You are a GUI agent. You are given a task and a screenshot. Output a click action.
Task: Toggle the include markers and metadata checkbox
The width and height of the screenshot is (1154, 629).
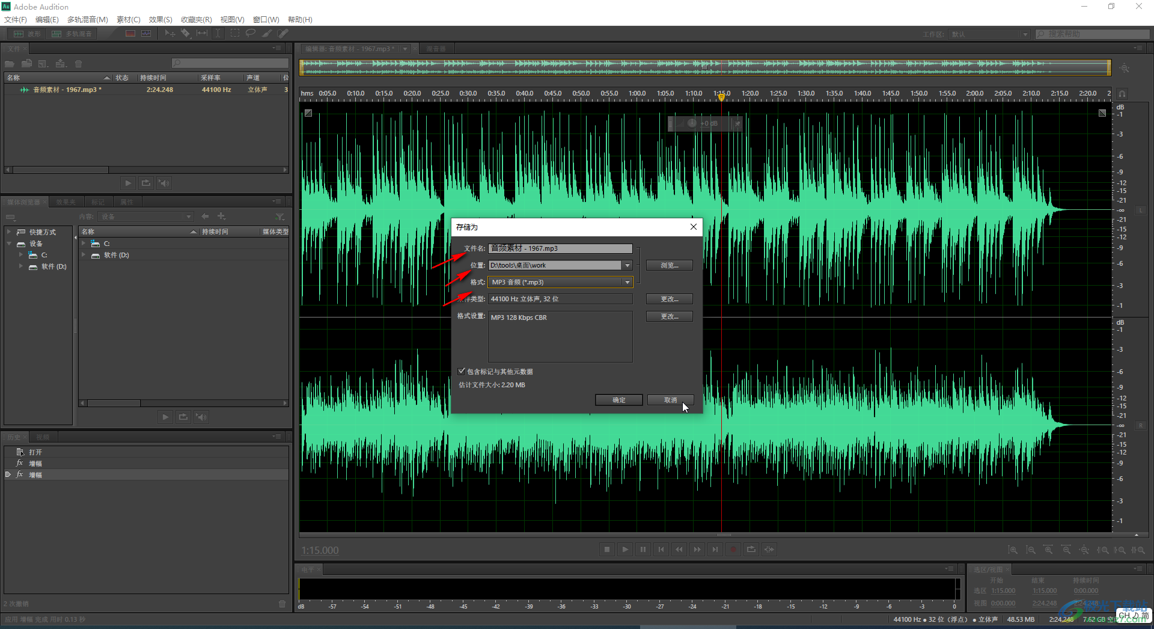pyautogui.click(x=462, y=371)
